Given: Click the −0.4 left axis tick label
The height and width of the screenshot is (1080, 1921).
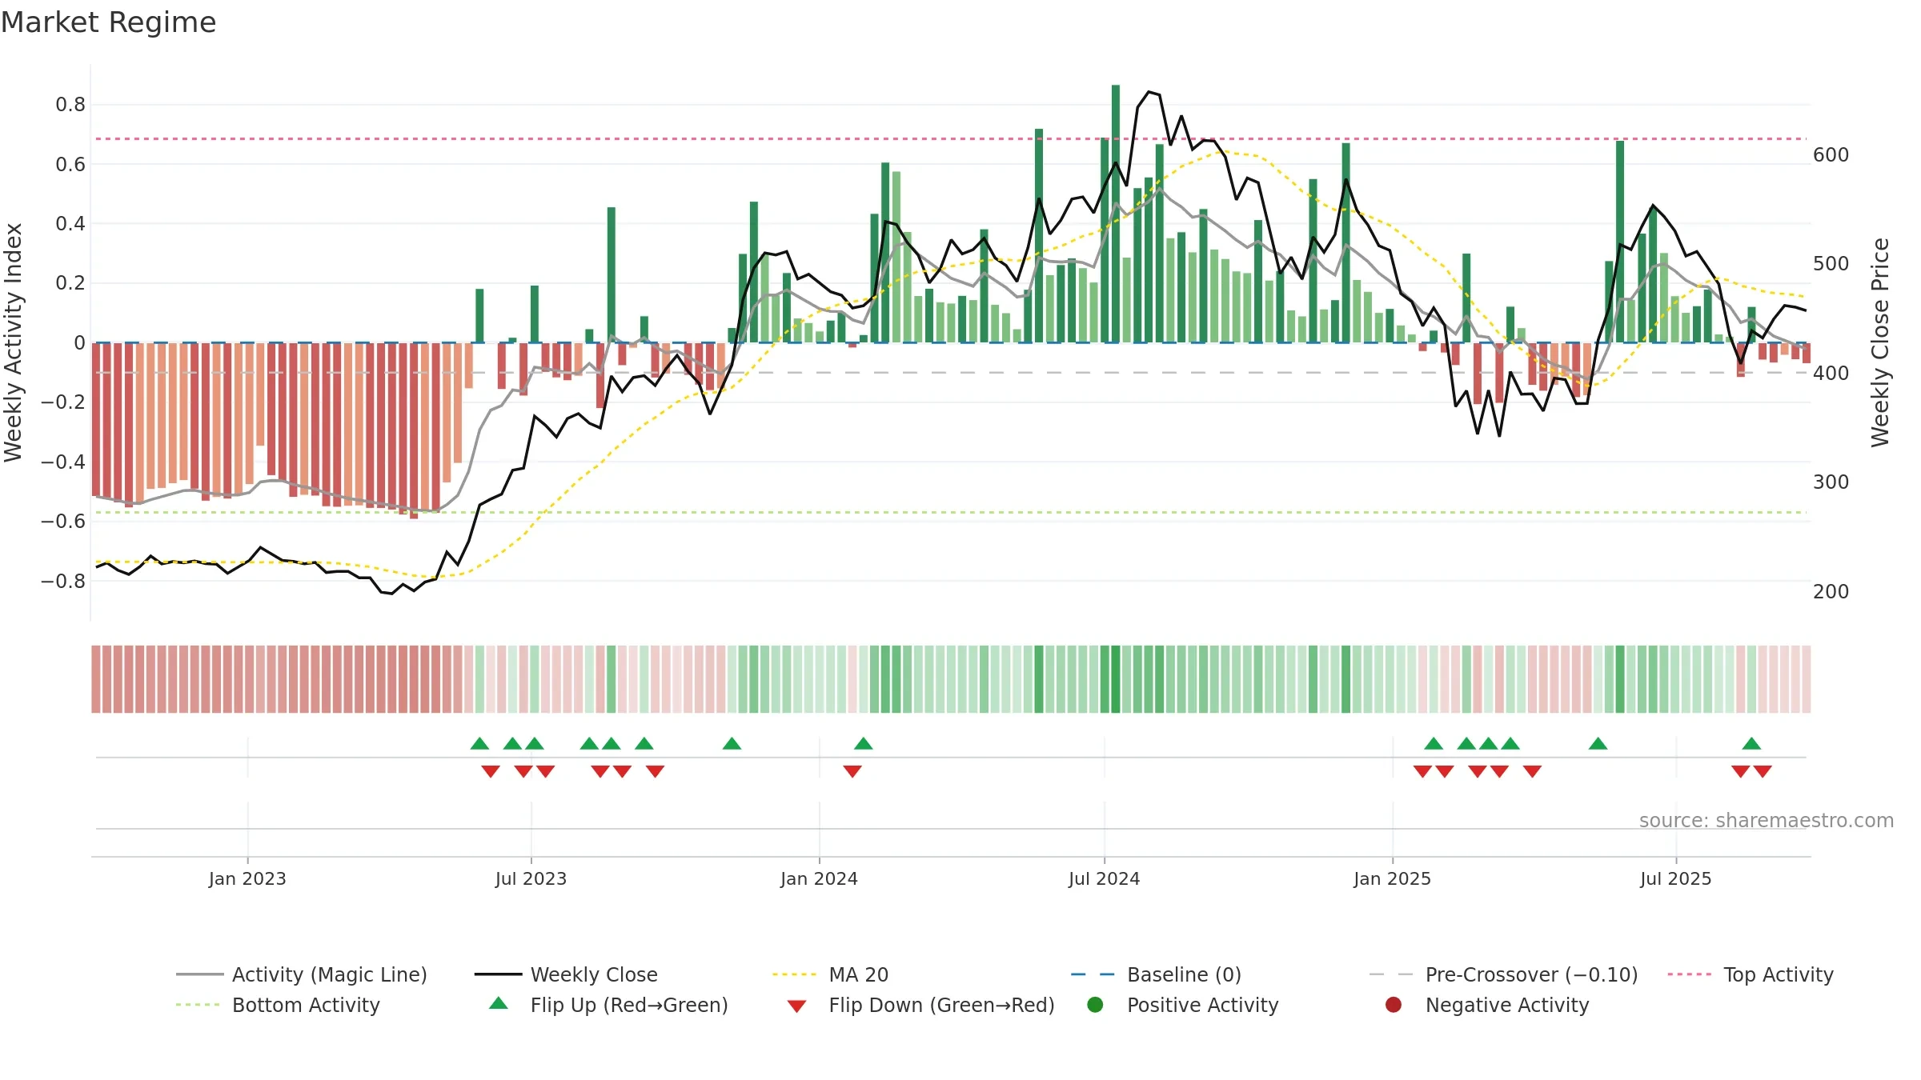Looking at the screenshot, I should click(x=63, y=462).
